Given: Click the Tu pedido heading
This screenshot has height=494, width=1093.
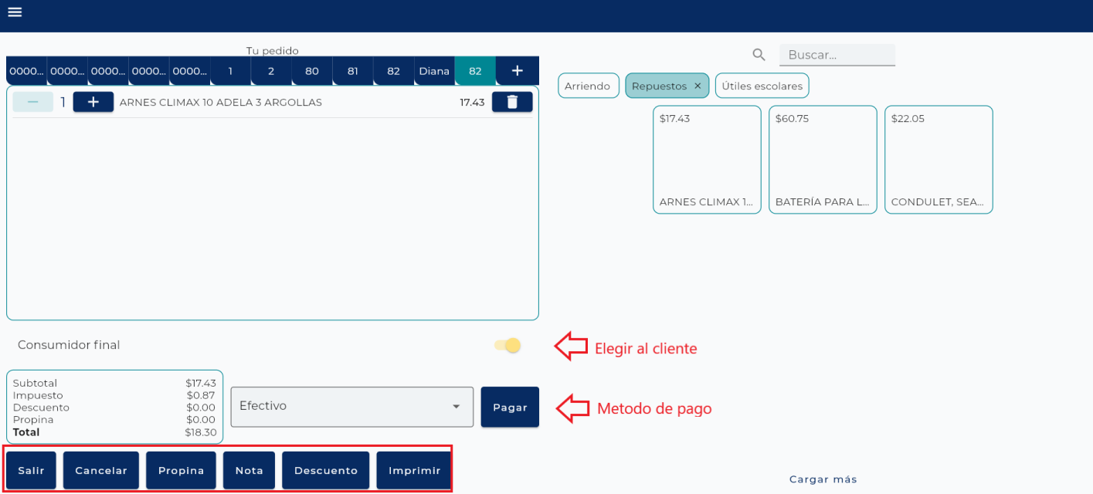Looking at the screenshot, I should [273, 50].
